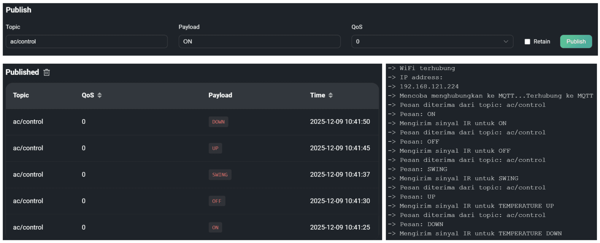Click the green Publish button
The height and width of the screenshot is (243, 600).
[576, 41]
